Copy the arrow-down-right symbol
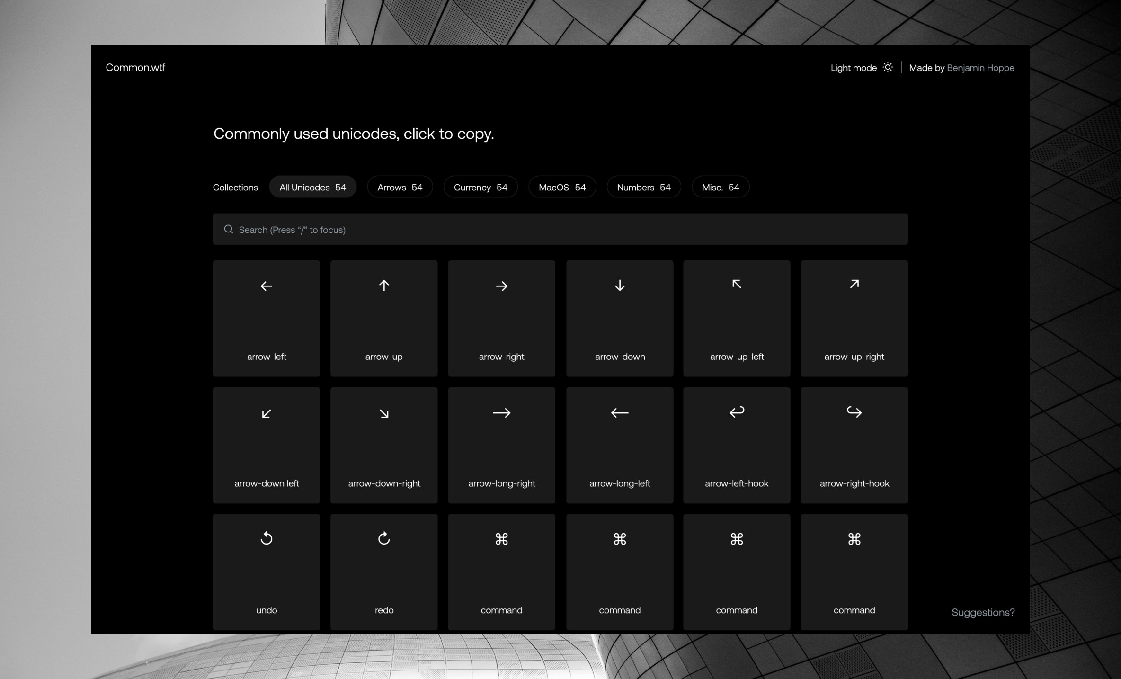Screen dimensions: 1121x679 (383, 445)
